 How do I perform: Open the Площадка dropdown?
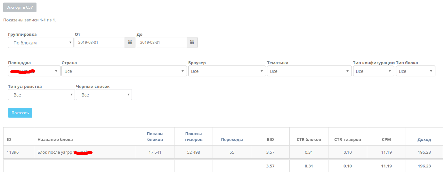pos(34,71)
